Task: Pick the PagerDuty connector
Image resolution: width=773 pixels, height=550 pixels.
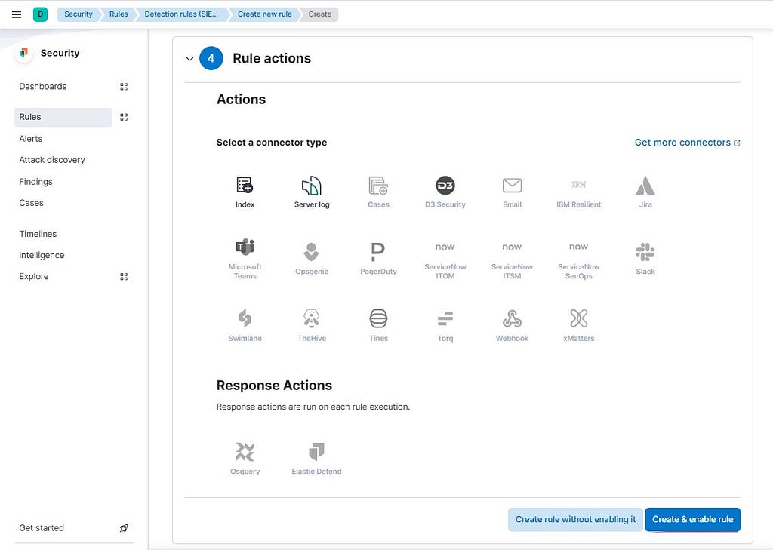Action: pyautogui.click(x=379, y=260)
